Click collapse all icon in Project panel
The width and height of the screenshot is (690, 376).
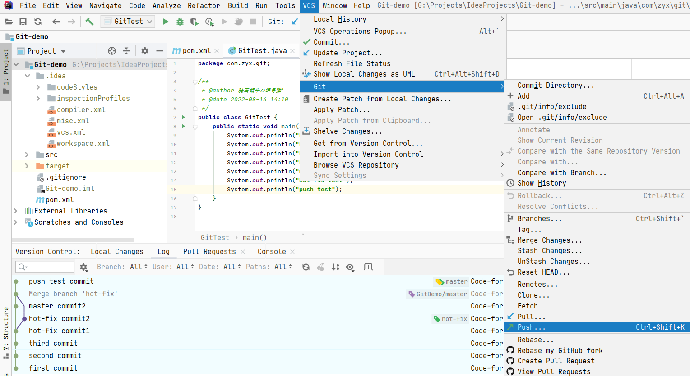(x=126, y=51)
